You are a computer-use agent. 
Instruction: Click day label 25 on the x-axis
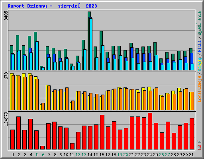click(x=155, y=155)
